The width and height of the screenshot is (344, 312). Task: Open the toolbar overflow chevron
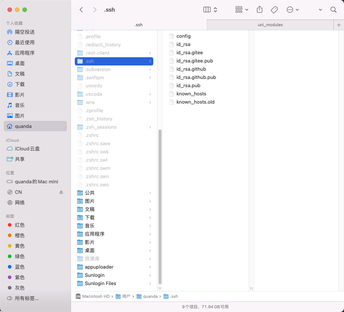pyautogui.click(x=320, y=10)
